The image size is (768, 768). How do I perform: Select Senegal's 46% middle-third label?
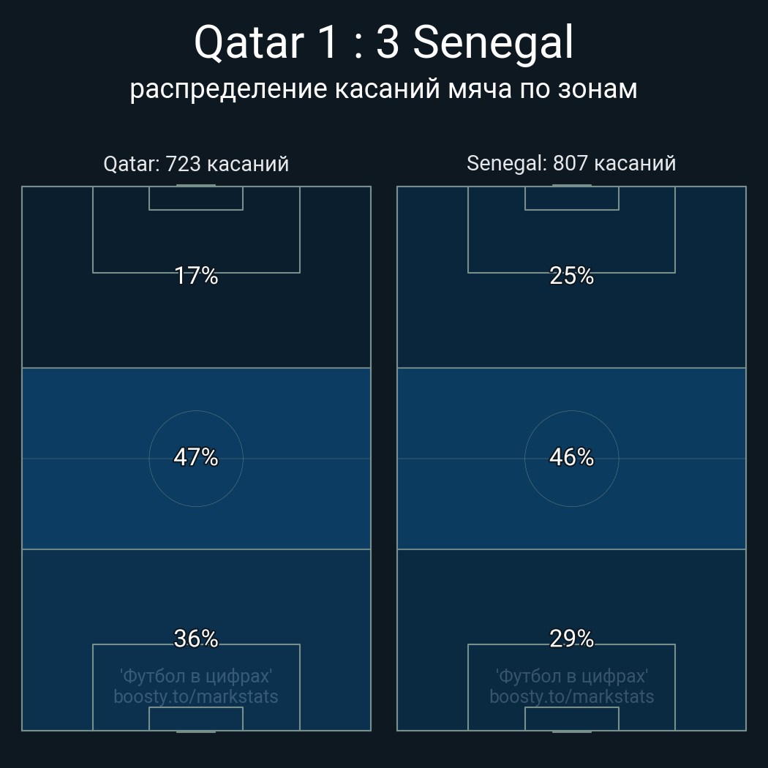(x=571, y=457)
